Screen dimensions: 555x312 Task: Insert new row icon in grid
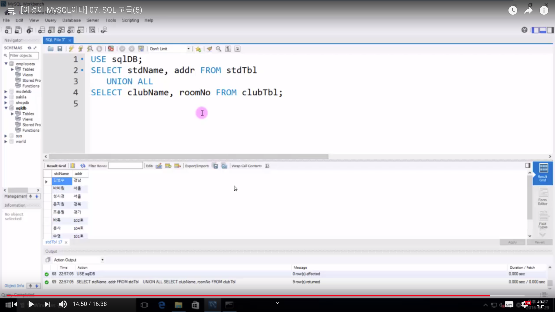click(x=168, y=166)
